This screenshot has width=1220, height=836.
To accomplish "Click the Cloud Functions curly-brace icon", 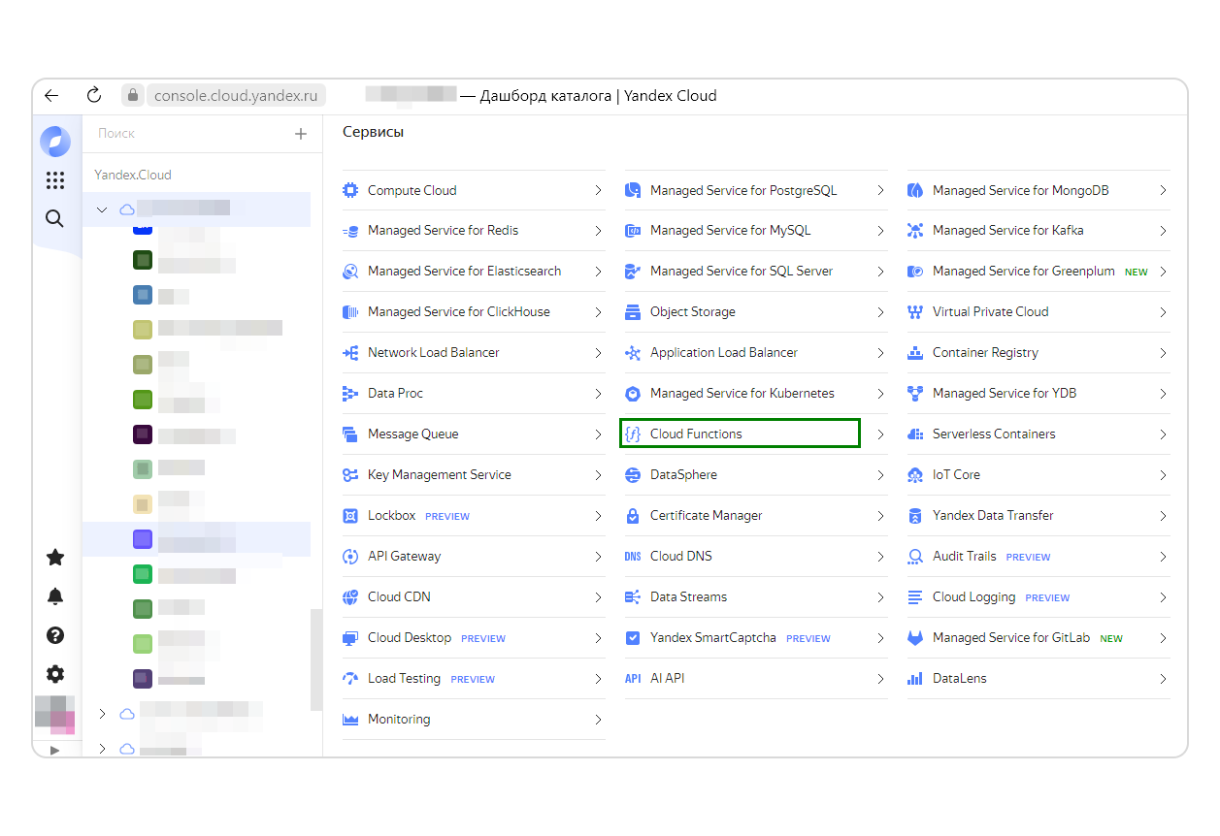I will (x=633, y=434).
